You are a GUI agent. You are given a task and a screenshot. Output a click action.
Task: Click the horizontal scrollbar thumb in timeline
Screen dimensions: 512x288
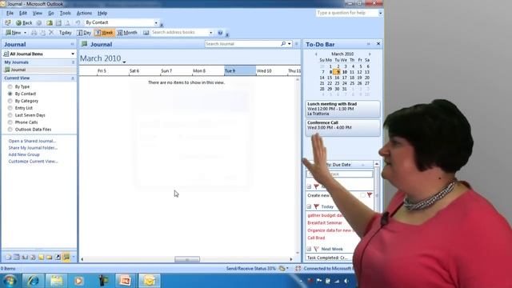point(187,259)
